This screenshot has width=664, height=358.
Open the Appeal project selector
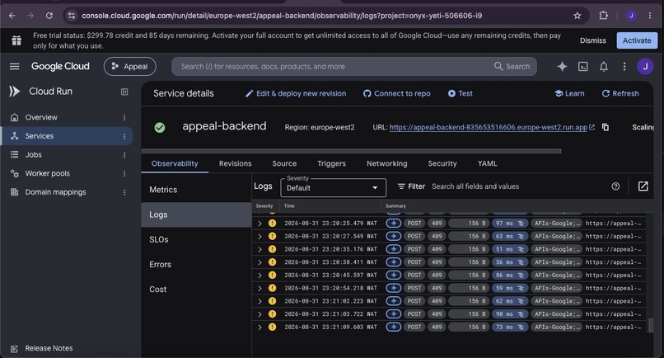[x=129, y=66]
